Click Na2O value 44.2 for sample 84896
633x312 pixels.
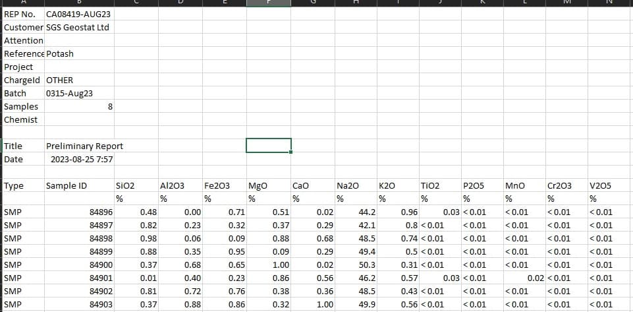click(x=356, y=212)
